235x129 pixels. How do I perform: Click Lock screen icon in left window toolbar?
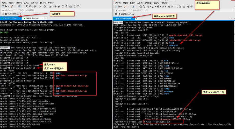click(x=66, y=6)
